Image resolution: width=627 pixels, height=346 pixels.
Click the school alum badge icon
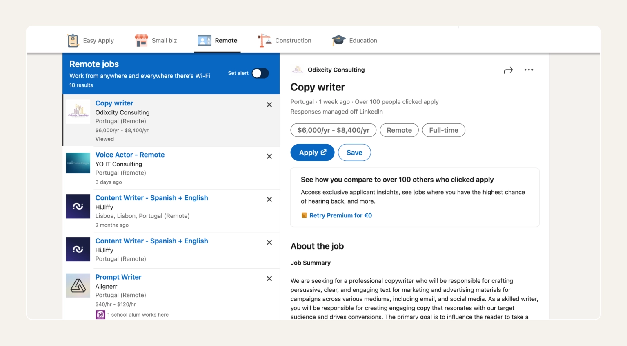[x=100, y=315]
